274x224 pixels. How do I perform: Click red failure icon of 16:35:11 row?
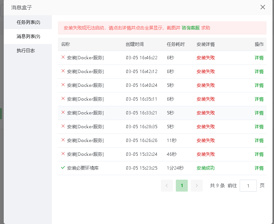[63, 98]
